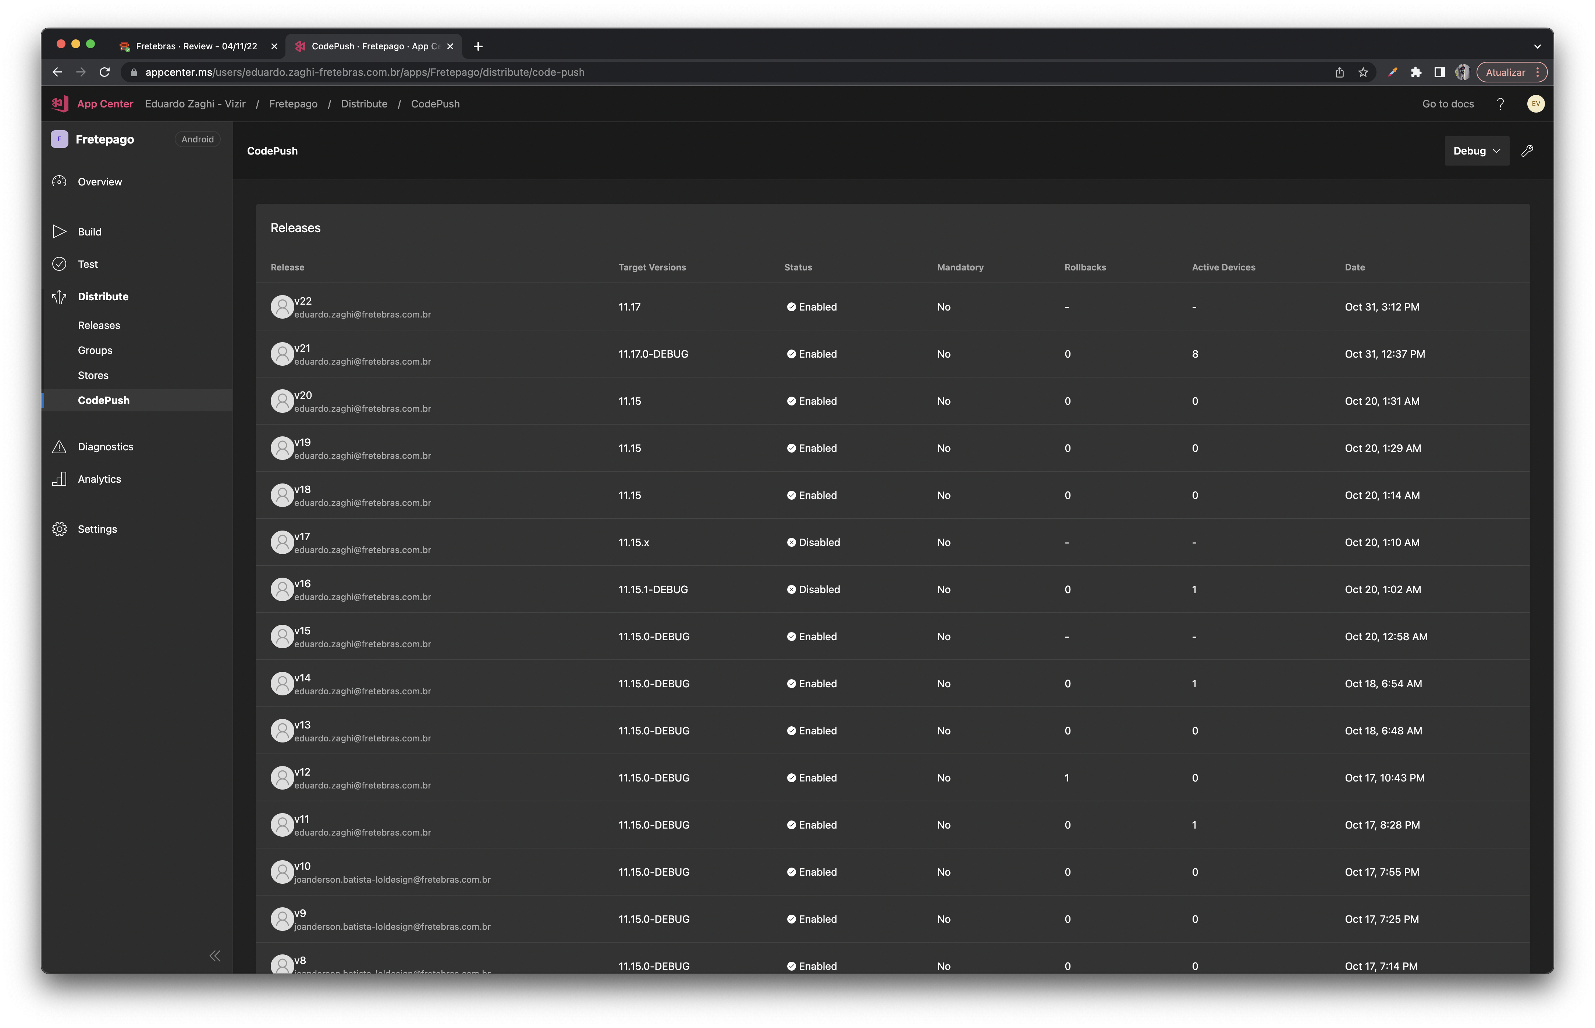Image resolution: width=1595 pixels, height=1028 pixels.
Task: Bookmark page with the star icon
Action: pos(1363,72)
